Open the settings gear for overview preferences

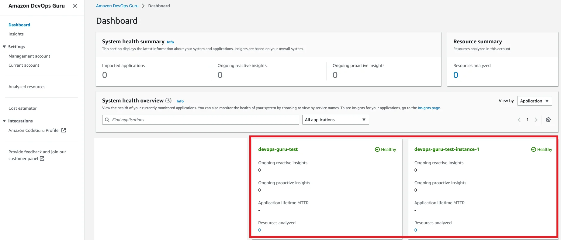coord(548,120)
